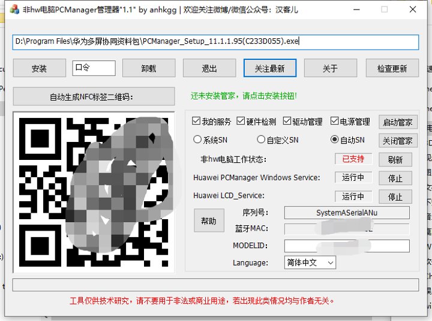The image size is (432, 321).
Task: Minimize the PCManager window
Action: tap(357, 10)
